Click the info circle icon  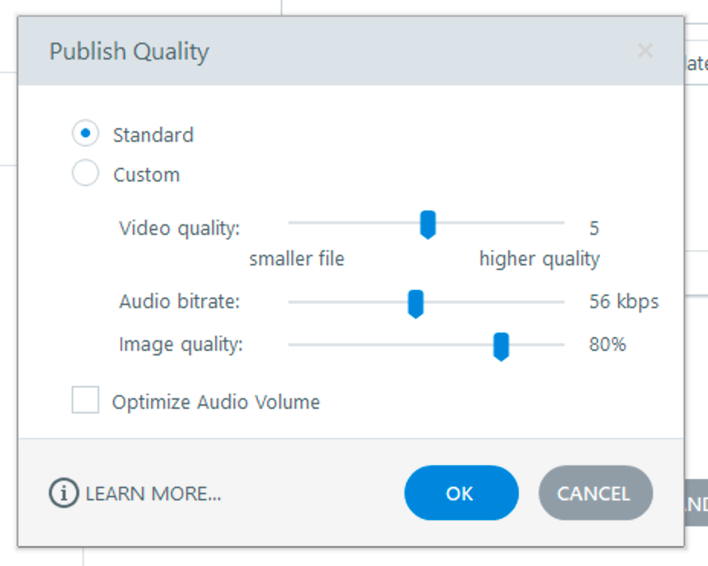63,494
